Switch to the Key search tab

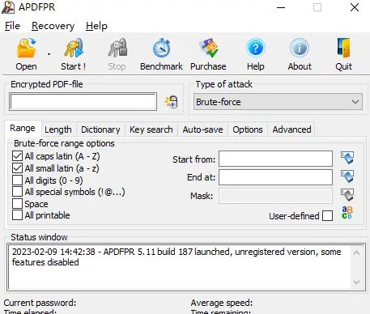coord(151,129)
